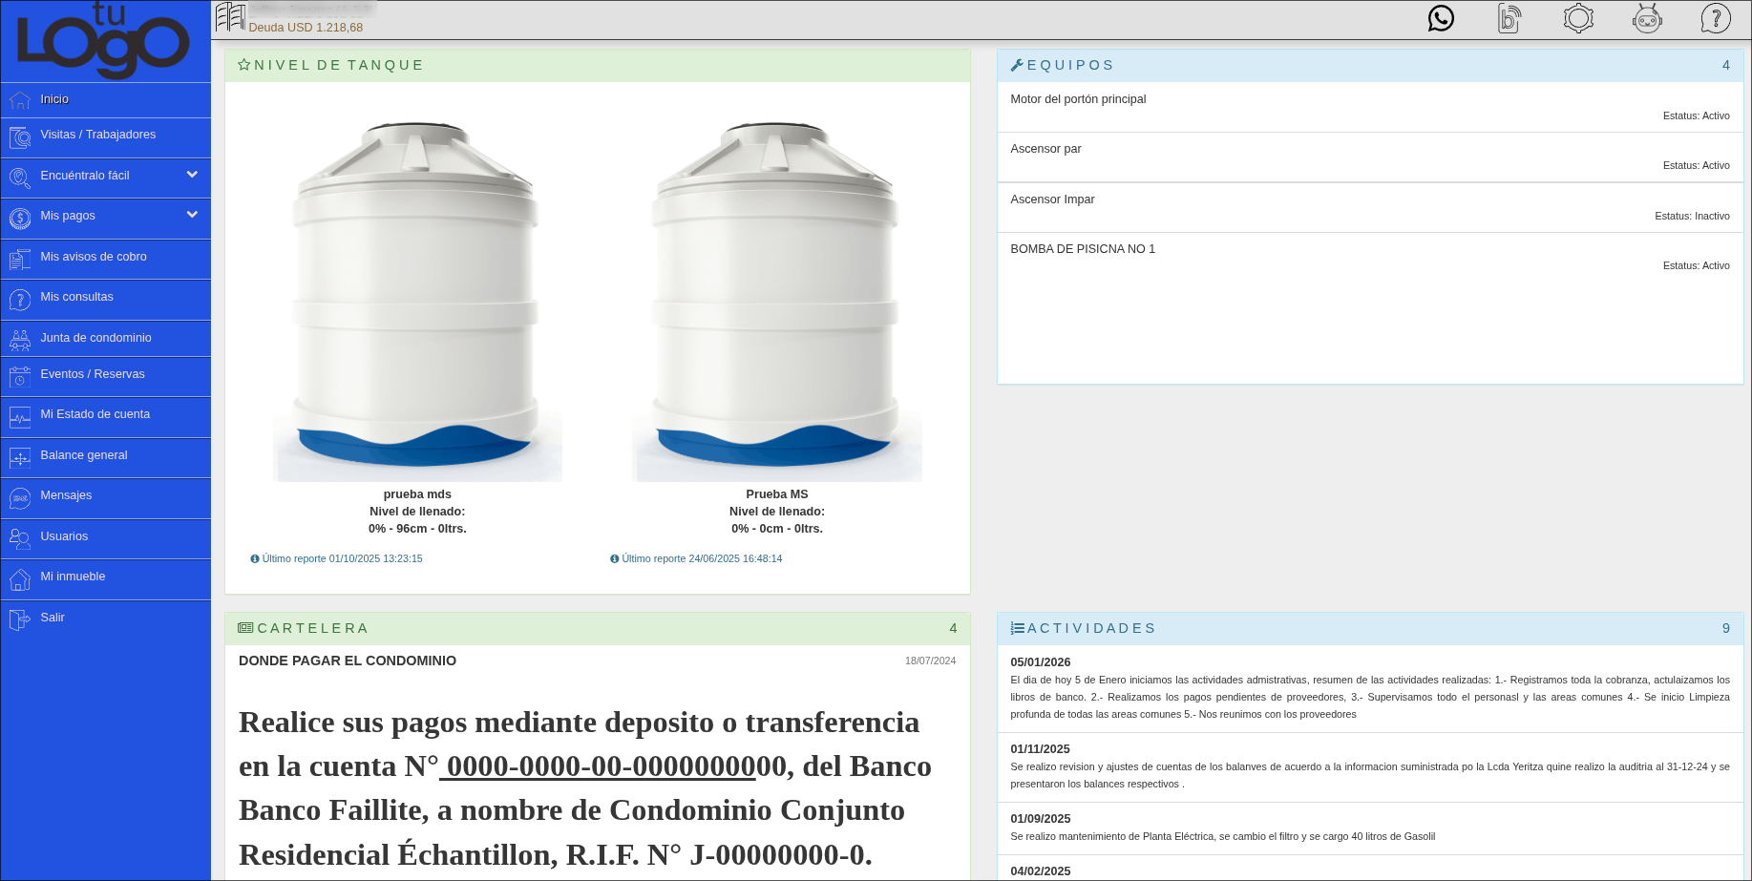
Task: Select the Mi inmueble house icon
Action: (x=19, y=578)
